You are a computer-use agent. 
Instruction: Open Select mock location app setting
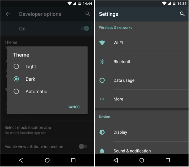pyautogui.click(x=47, y=130)
